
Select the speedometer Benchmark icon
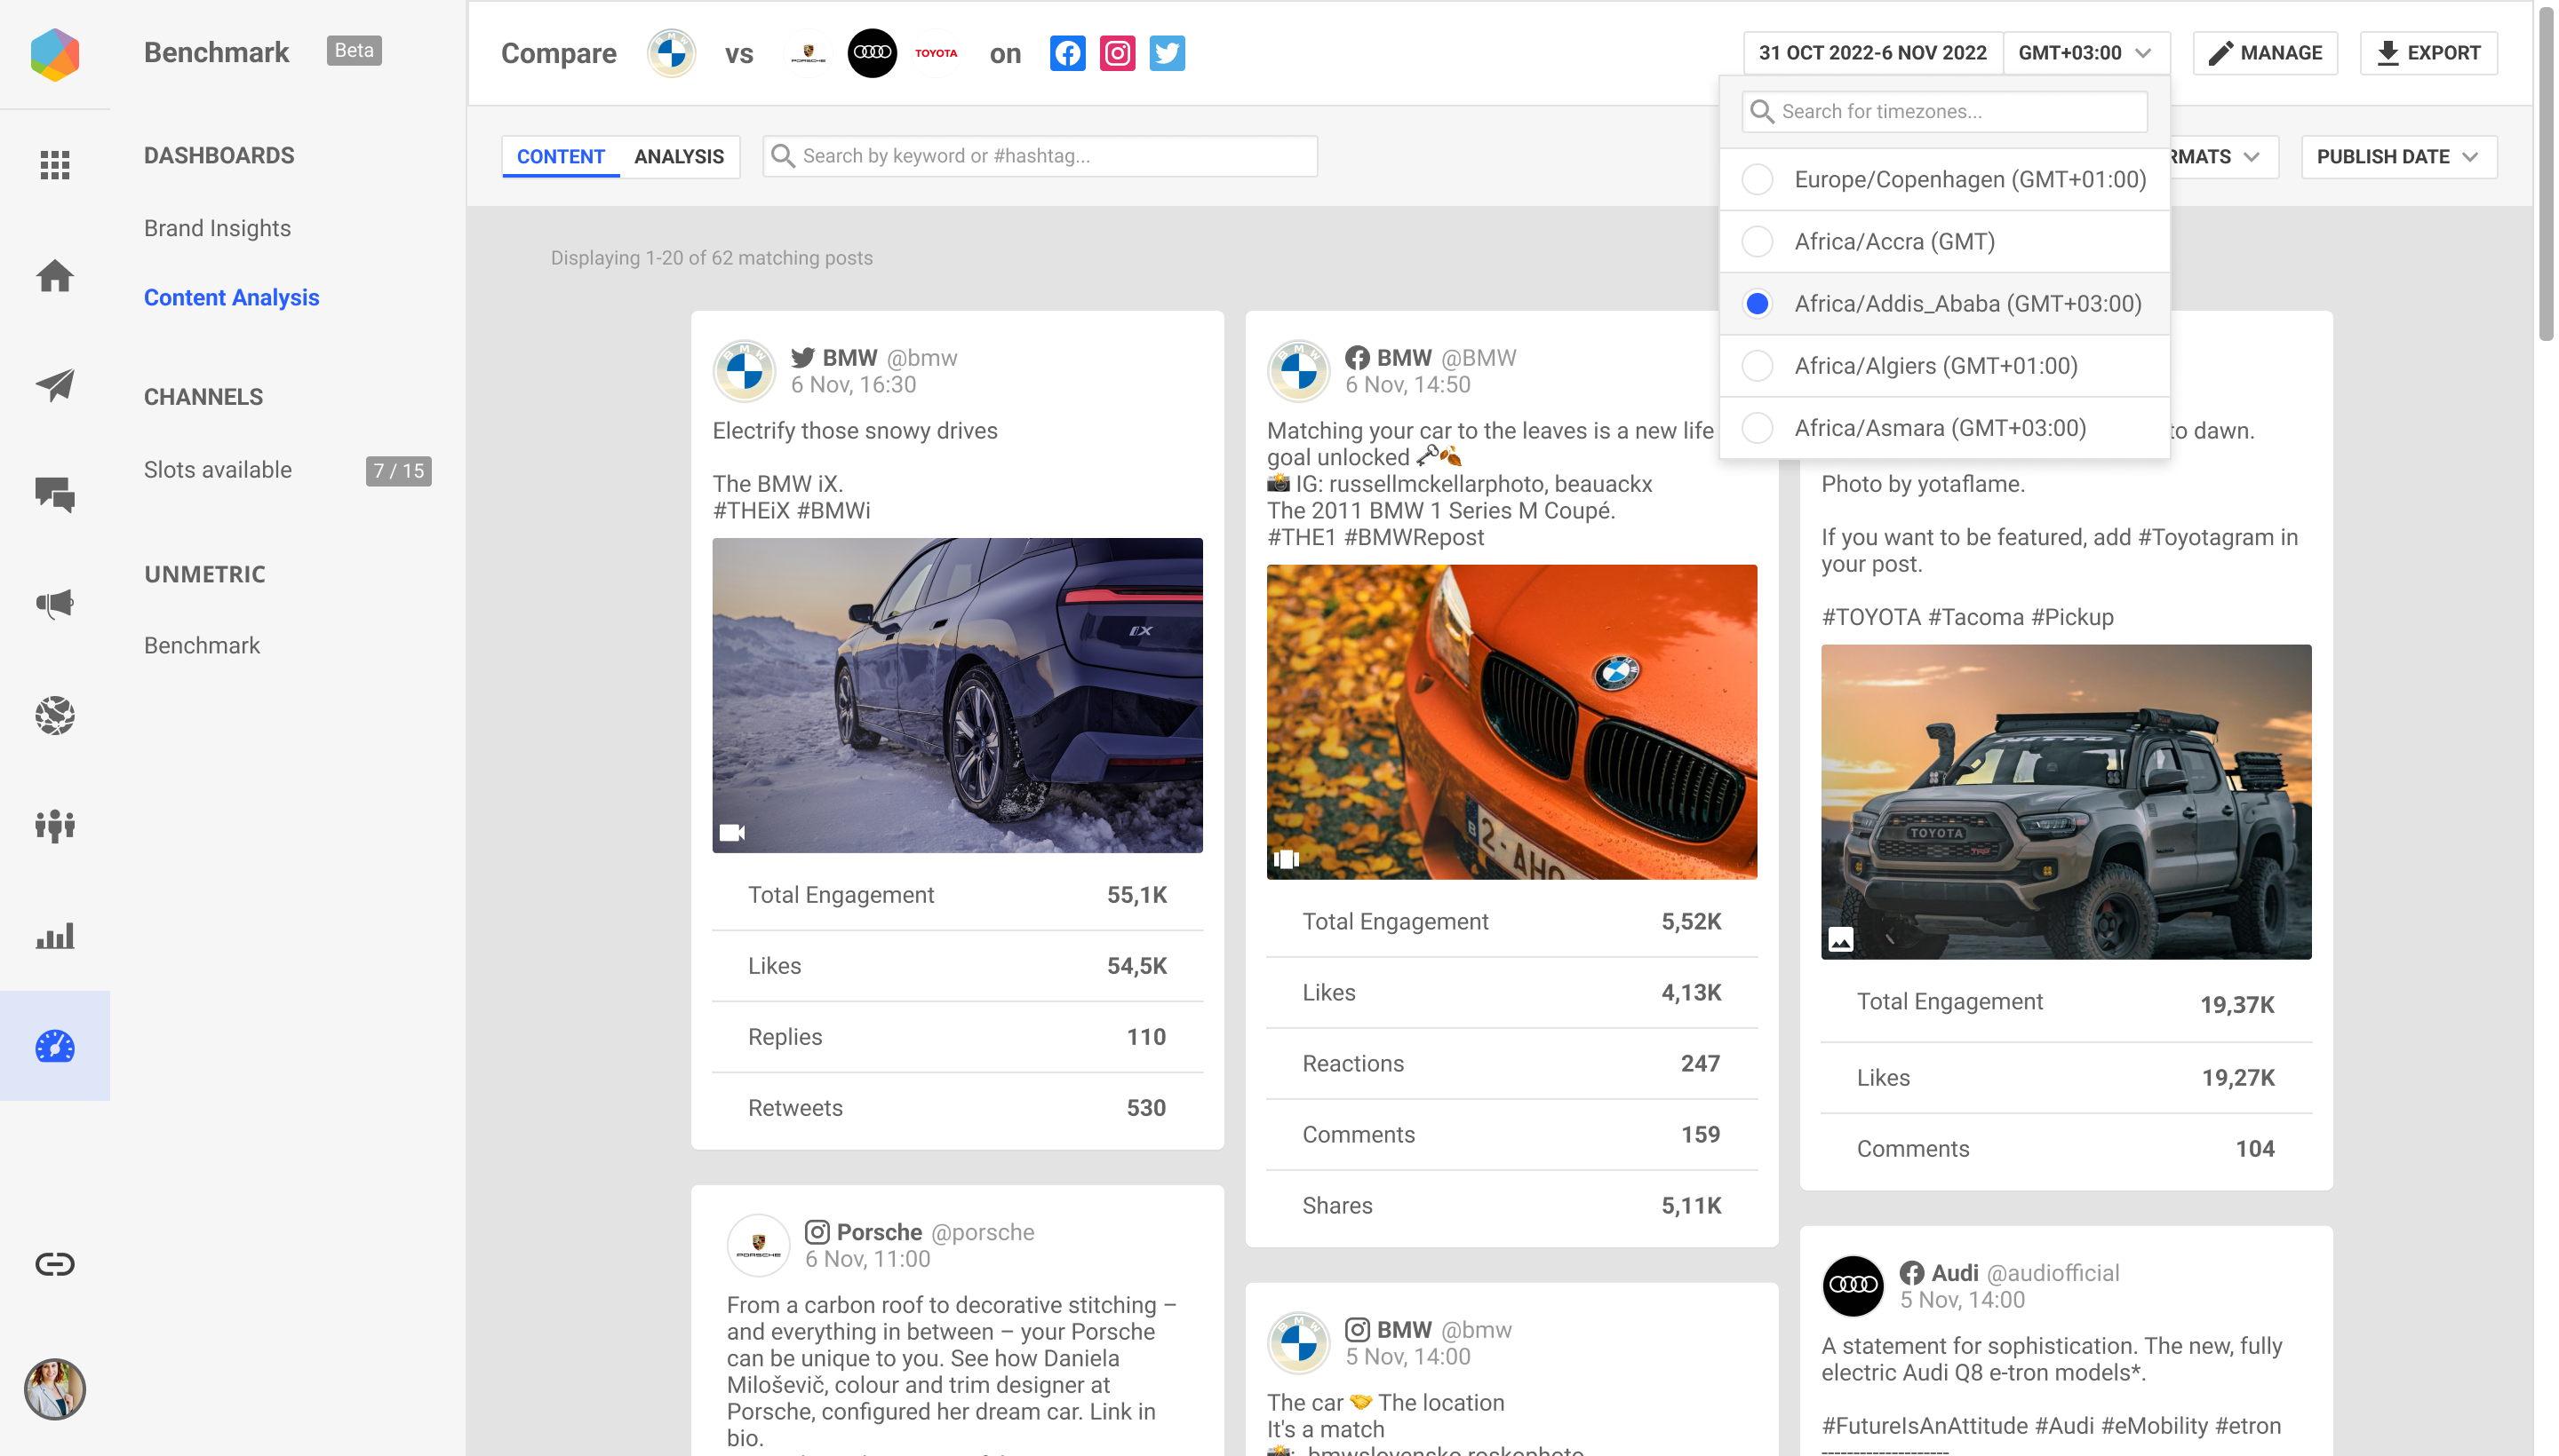click(55, 1046)
